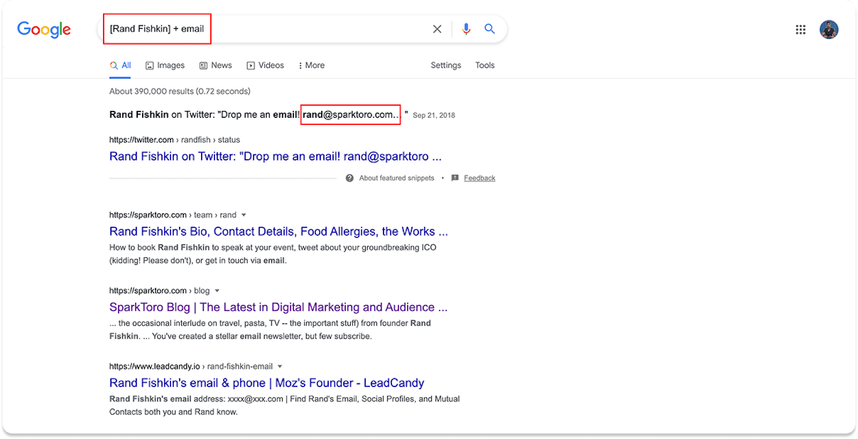Image resolution: width=858 pixels, height=439 pixels.
Task: Expand dropdown arrow next to sparktoro.com team rand
Action: point(243,215)
